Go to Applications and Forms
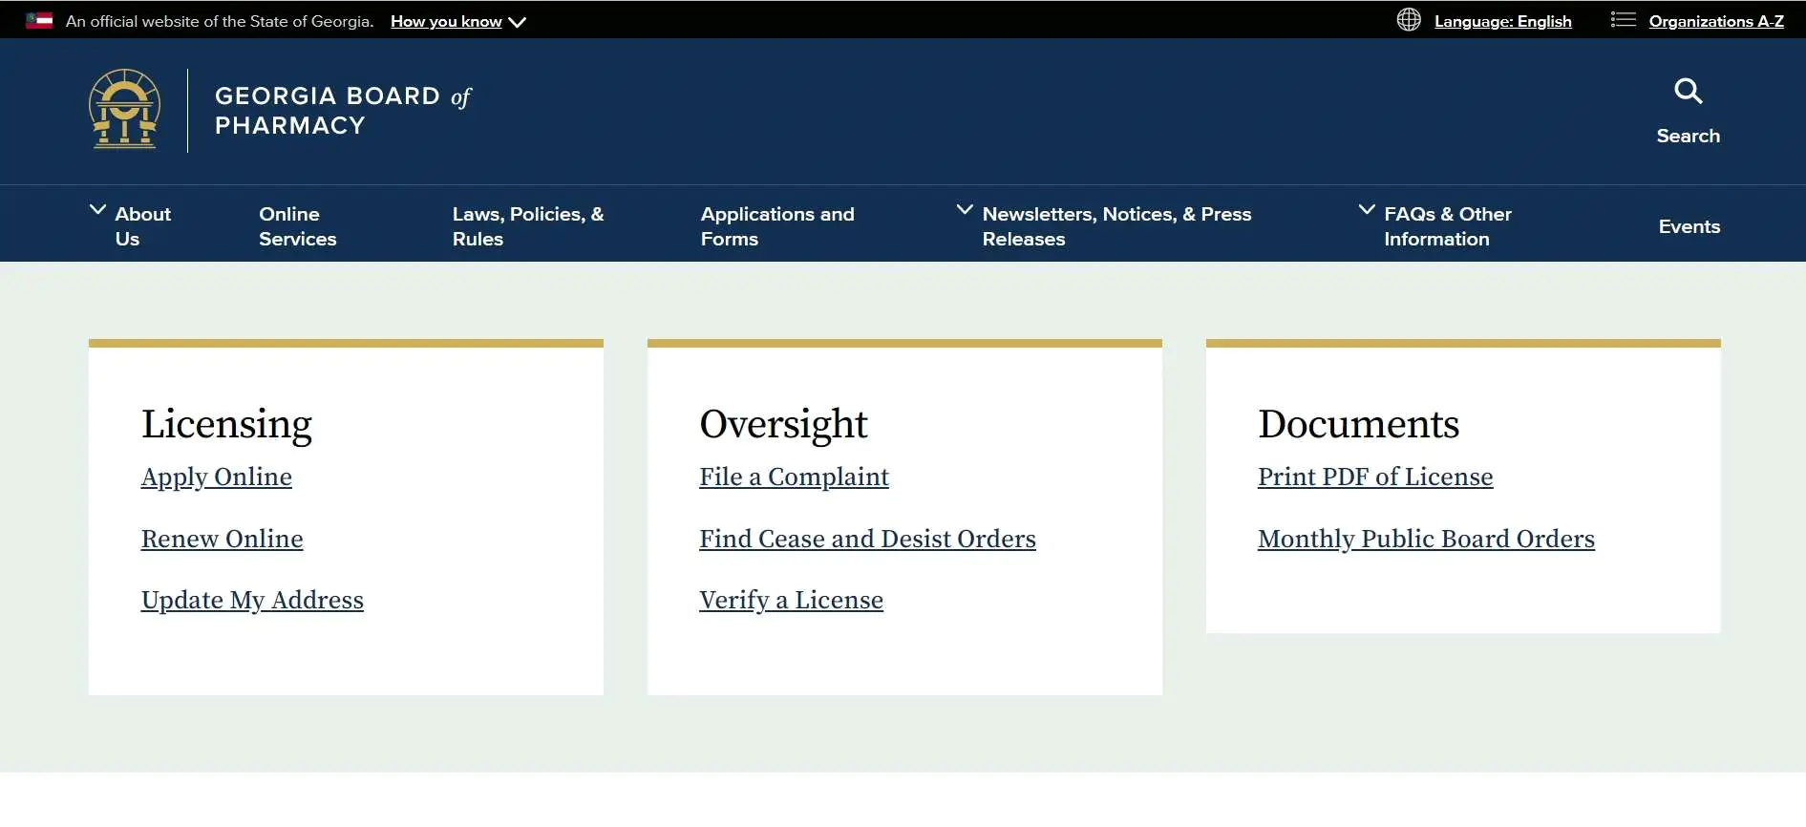This screenshot has width=1806, height=827. point(776,226)
